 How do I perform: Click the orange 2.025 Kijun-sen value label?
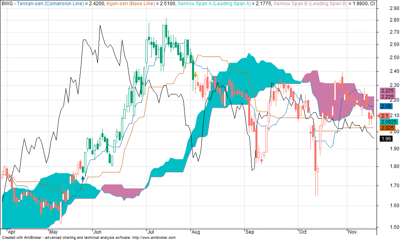[387, 128]
